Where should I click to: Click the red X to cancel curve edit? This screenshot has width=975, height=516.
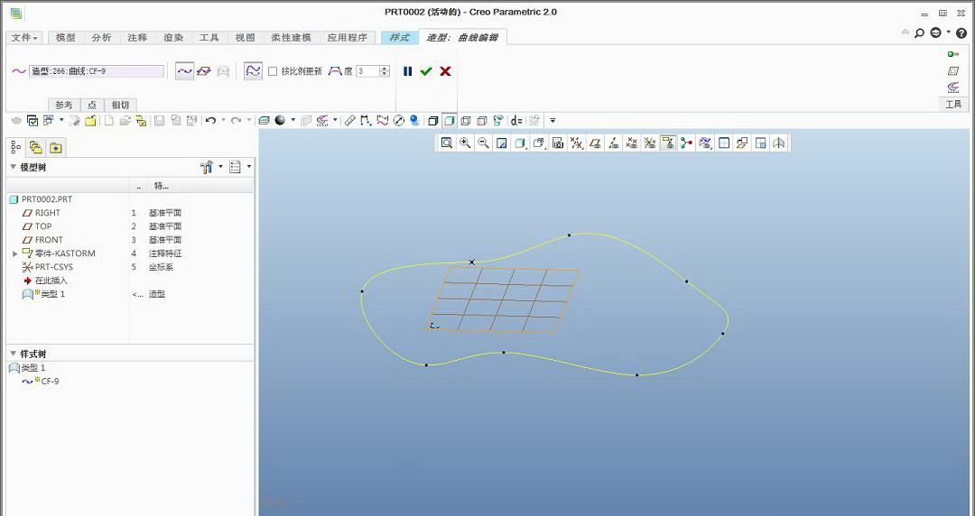click(445, 71)
